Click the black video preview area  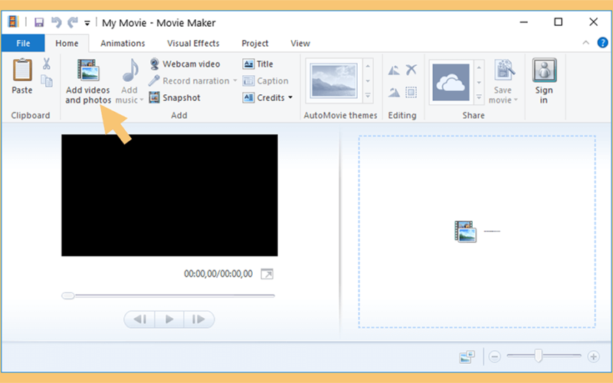click(169, 195)
